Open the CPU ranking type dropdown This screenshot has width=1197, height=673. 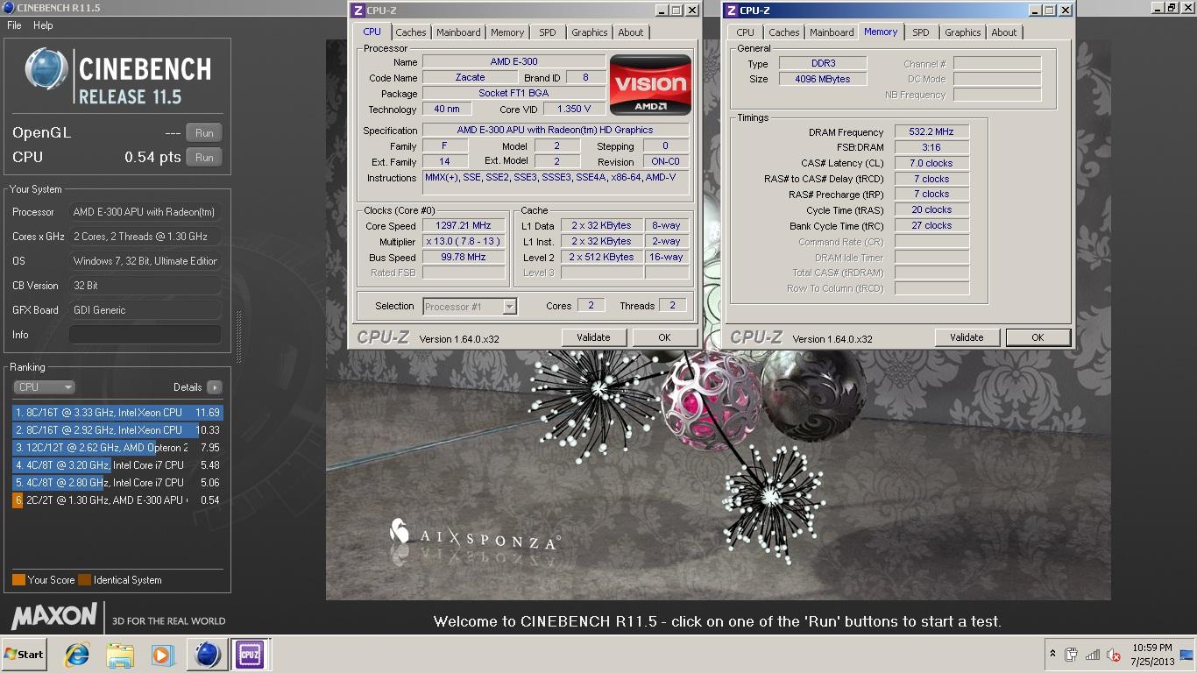44,386
